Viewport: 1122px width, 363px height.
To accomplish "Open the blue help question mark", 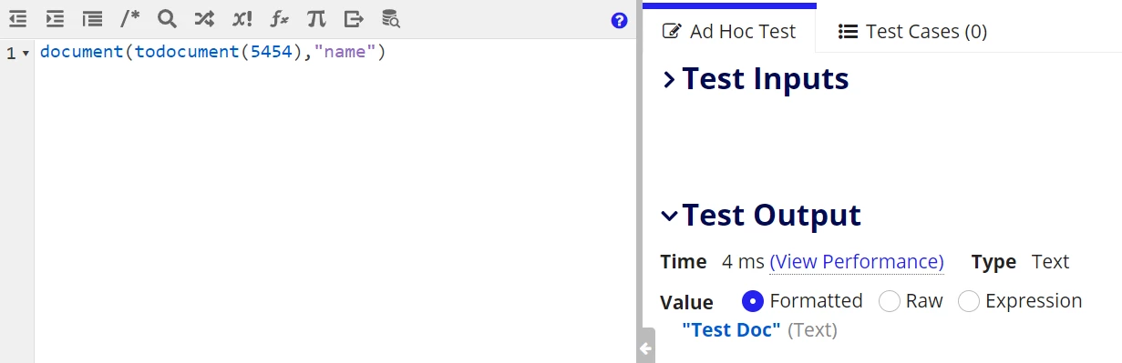I will [x=620, y=20].
